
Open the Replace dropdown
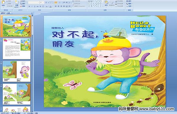coord(129,4)
